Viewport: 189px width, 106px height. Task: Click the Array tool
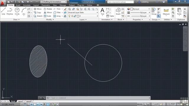(x=57, y=16)
